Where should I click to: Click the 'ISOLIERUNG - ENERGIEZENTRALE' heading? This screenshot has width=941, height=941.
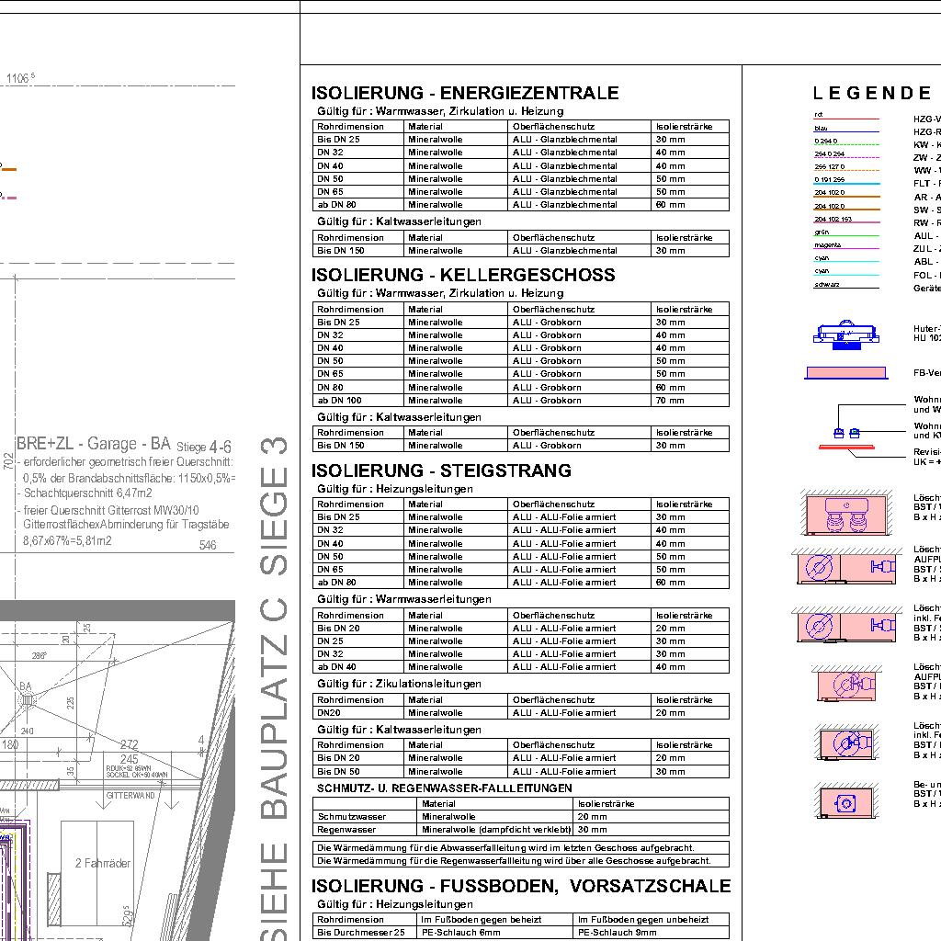465,93
